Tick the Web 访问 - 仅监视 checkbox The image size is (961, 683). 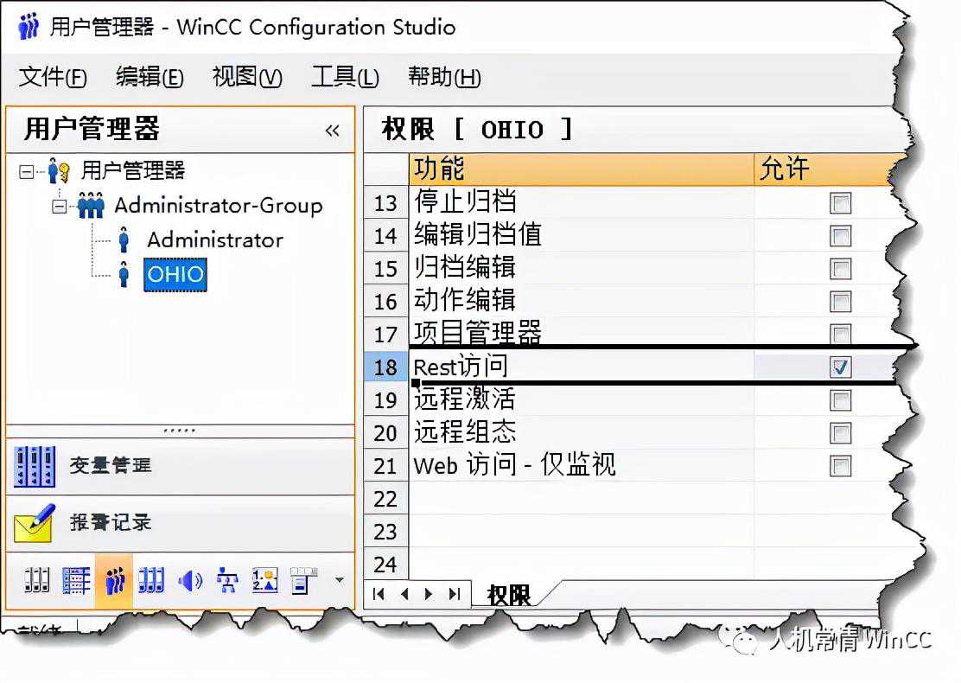839,466
